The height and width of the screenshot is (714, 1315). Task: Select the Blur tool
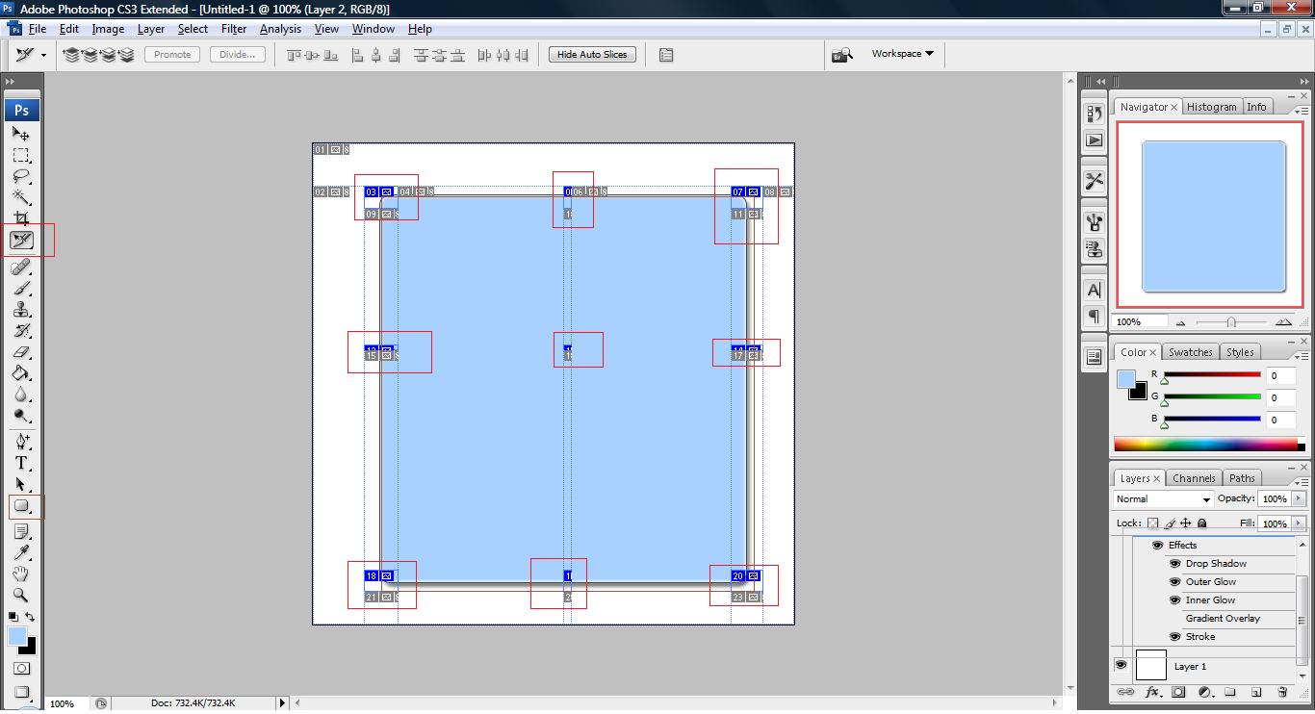pos(21,395)
